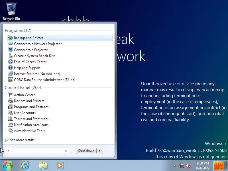Open the ODBC Data Source Administrator (32-bit) text
The height and width of the screenshot is (171, 228).
point(45,80)
